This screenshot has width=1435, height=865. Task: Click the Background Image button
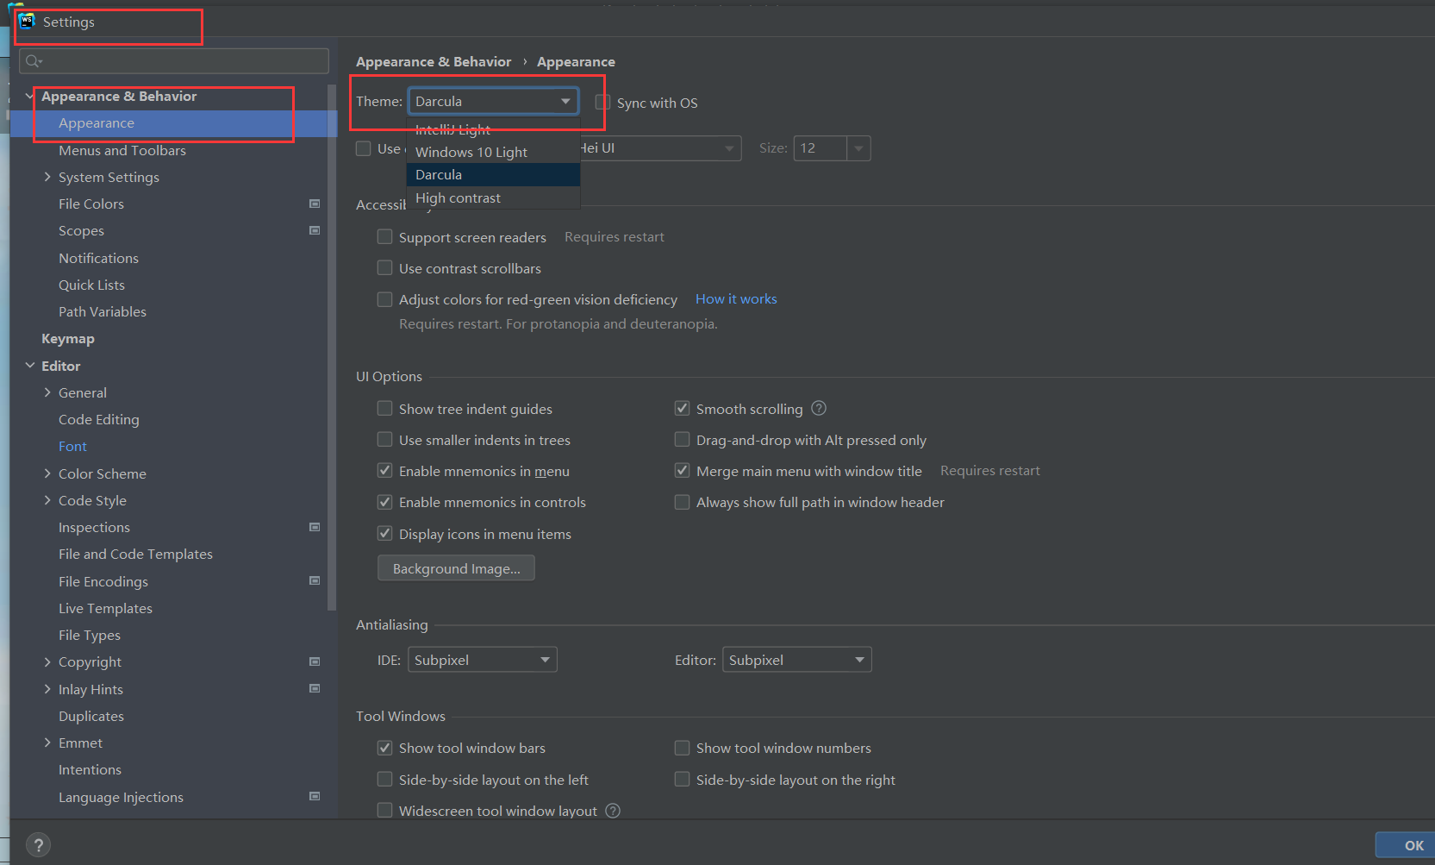(x=456, y=567)
